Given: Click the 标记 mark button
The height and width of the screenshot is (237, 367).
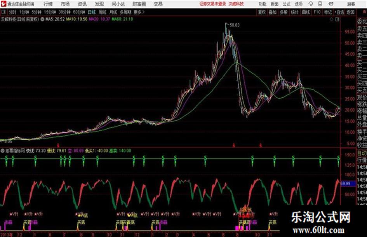Looking at the screenshot, I should pyautogui.click(x=328, y=12).
